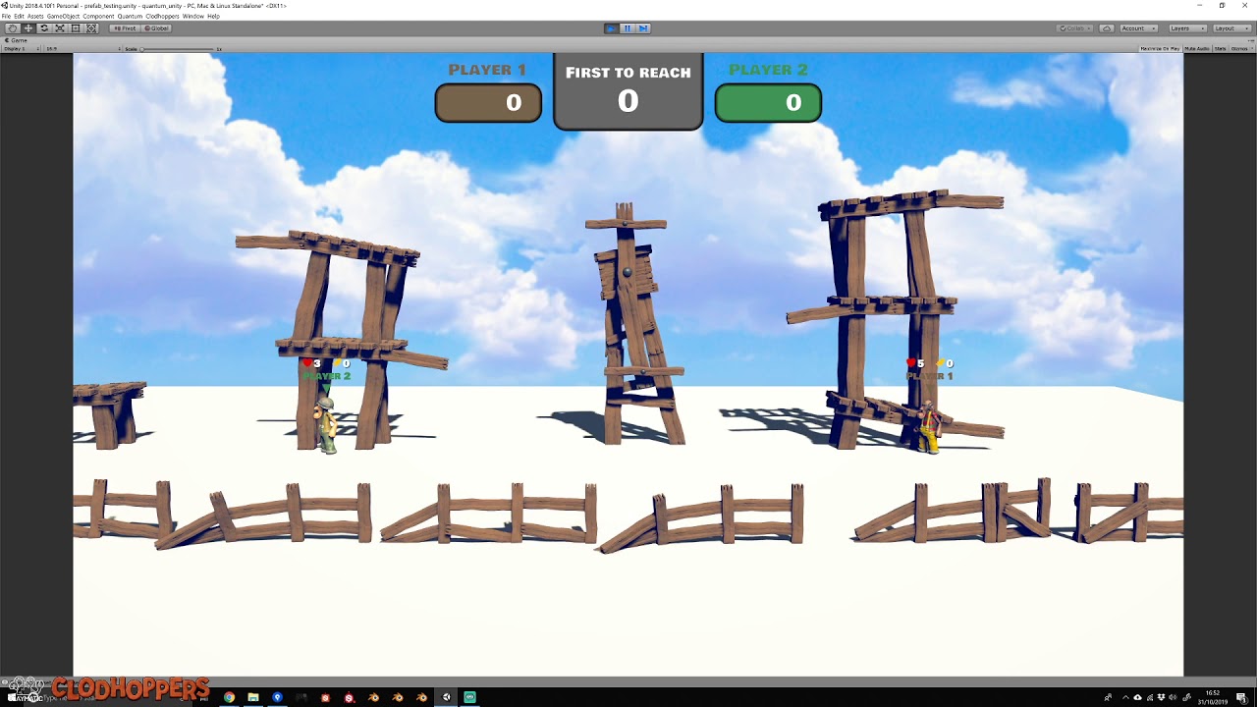Viewport: 1257px width, 707px height.
Task: Toggle the Pivot handle position button
Action: click(125, 28)
